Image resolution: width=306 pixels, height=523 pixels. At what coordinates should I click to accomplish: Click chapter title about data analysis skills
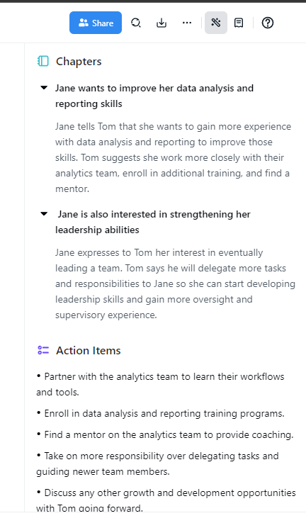point(154,96)
